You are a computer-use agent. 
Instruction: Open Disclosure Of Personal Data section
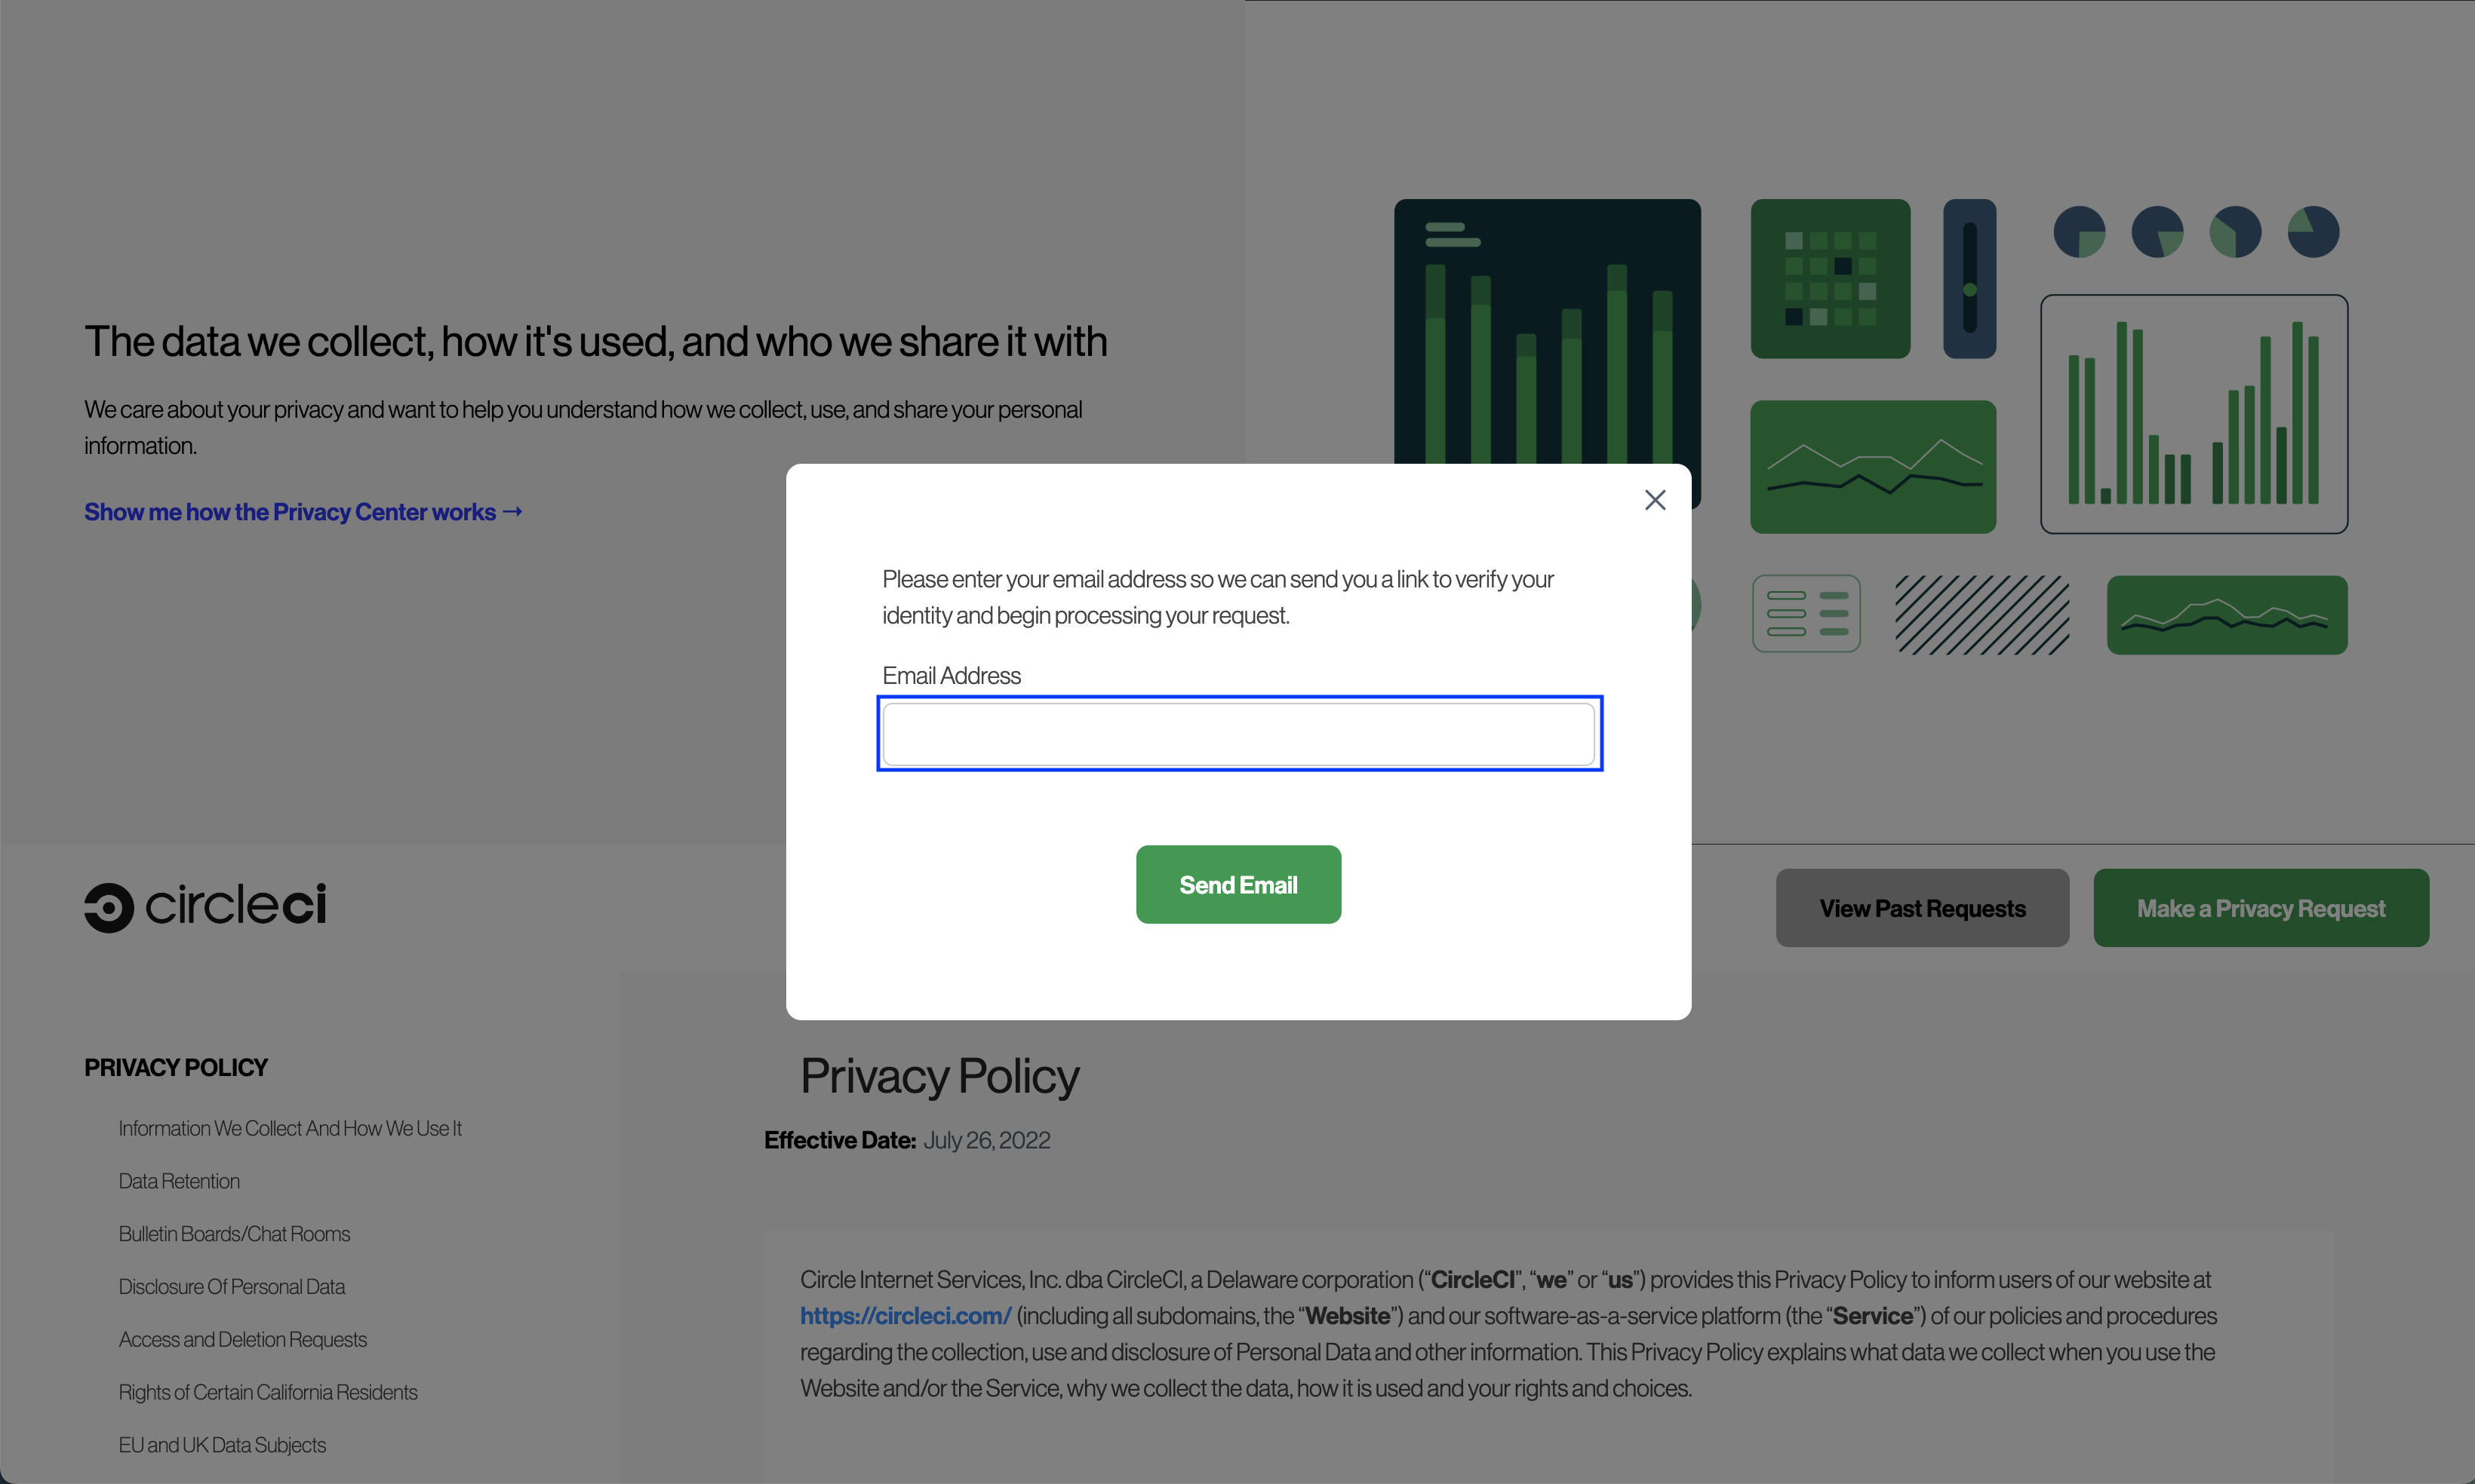pos(232,1287)
